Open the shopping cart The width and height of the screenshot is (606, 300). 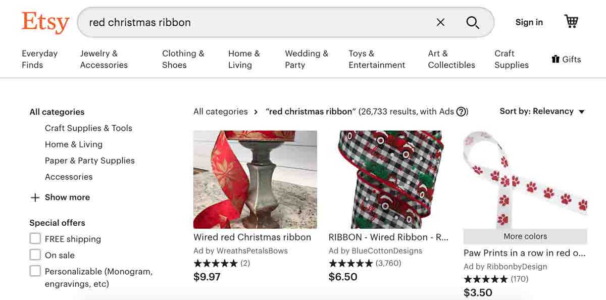[571, 21]
